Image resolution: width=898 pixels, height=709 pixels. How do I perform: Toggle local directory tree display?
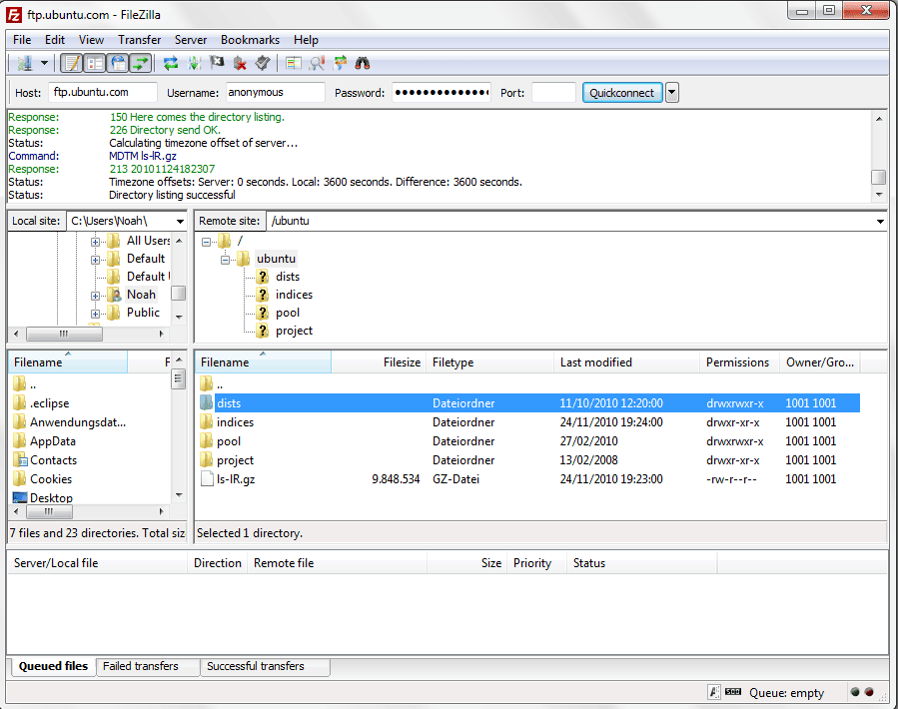click(x=95, y=63)
